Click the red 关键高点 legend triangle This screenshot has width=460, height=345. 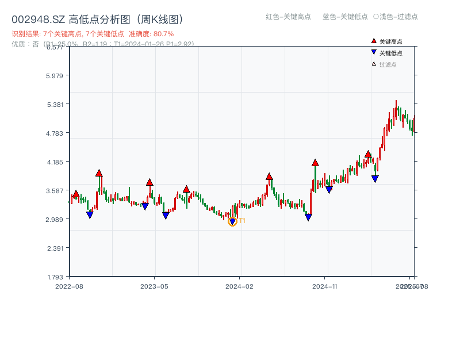pos(374,41)
